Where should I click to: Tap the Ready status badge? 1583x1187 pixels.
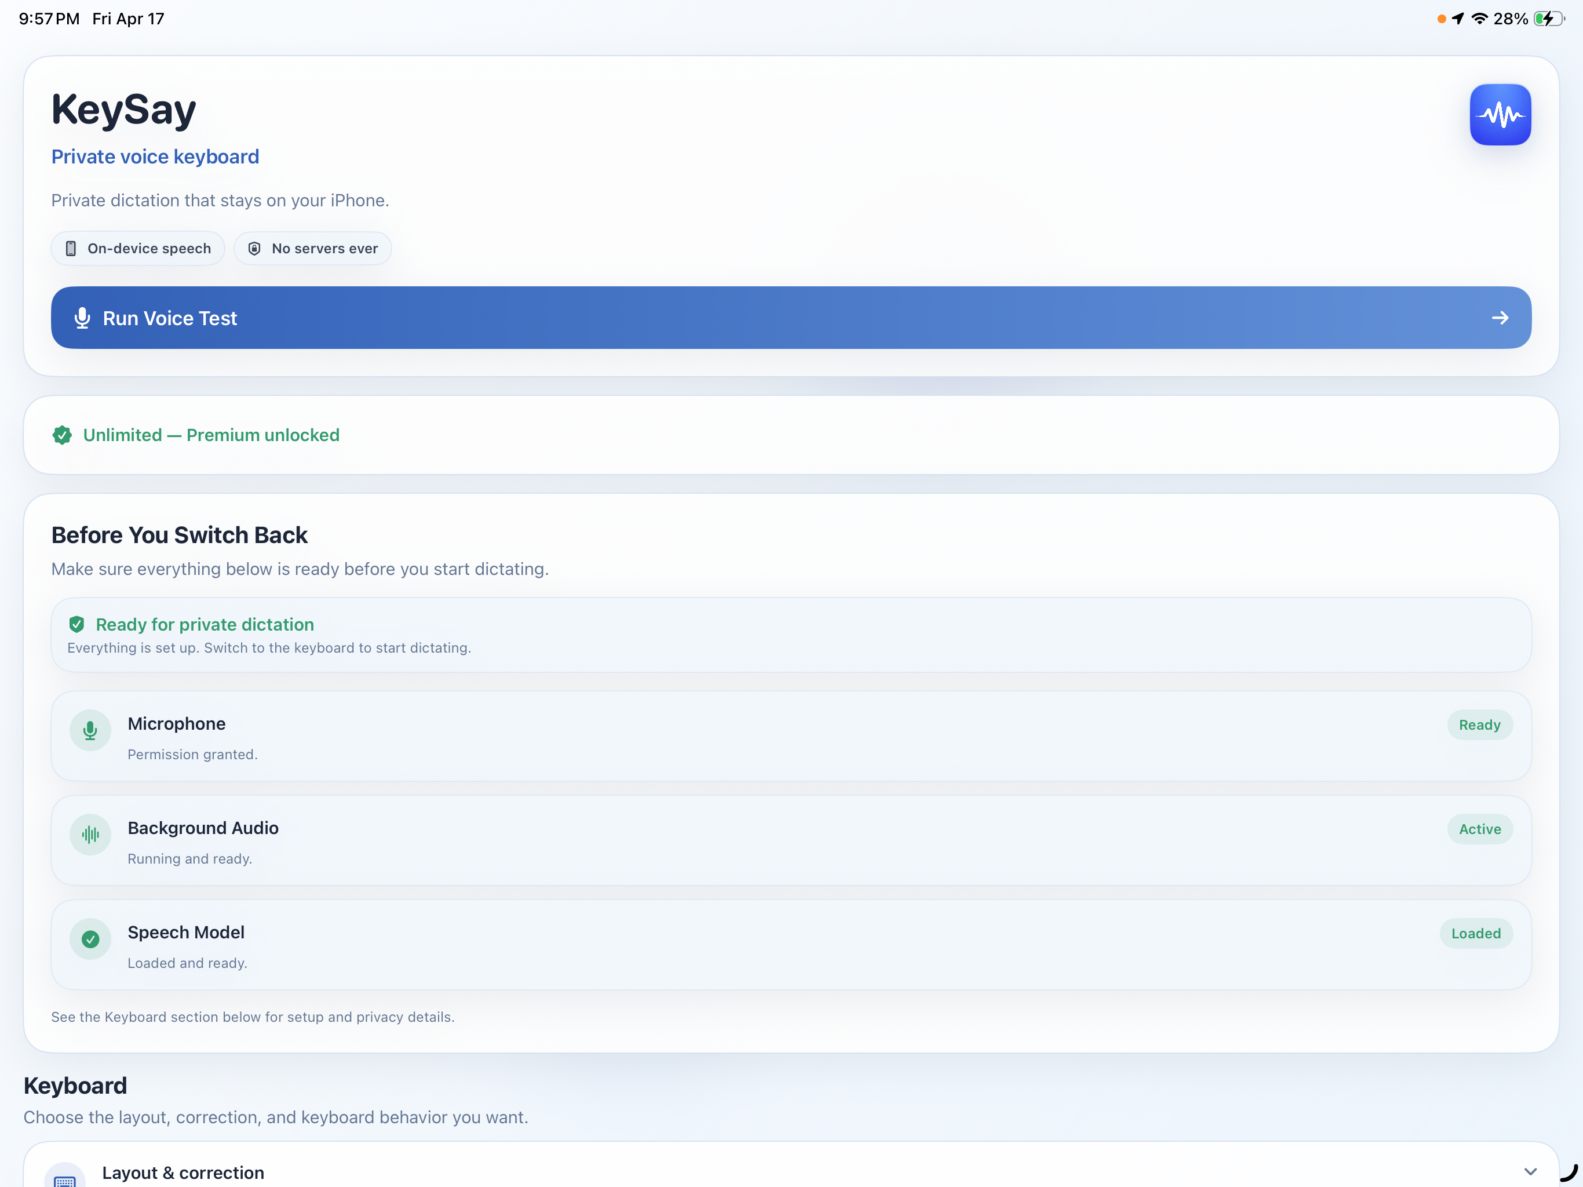(x=1479, y=724)
